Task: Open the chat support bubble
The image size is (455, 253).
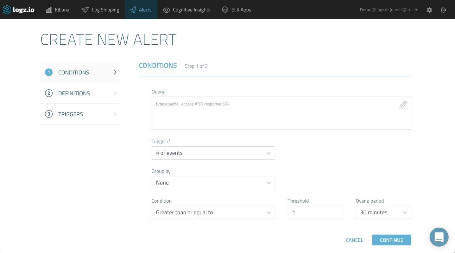Action: point(439,237)
